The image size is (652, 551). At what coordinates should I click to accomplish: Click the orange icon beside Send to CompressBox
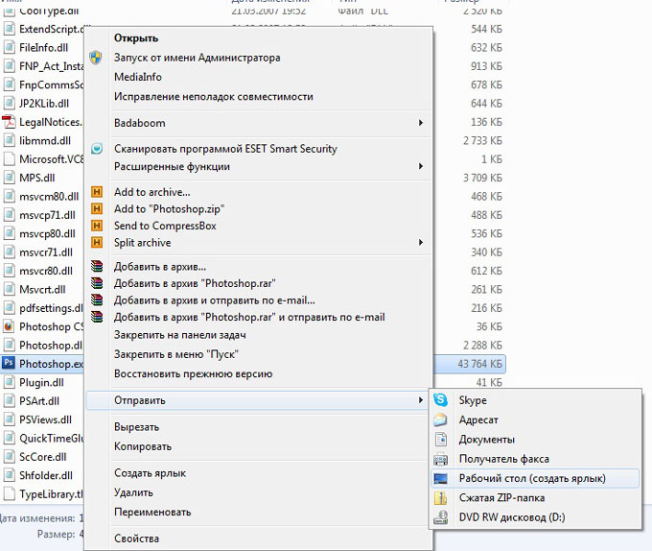point(97,226)
